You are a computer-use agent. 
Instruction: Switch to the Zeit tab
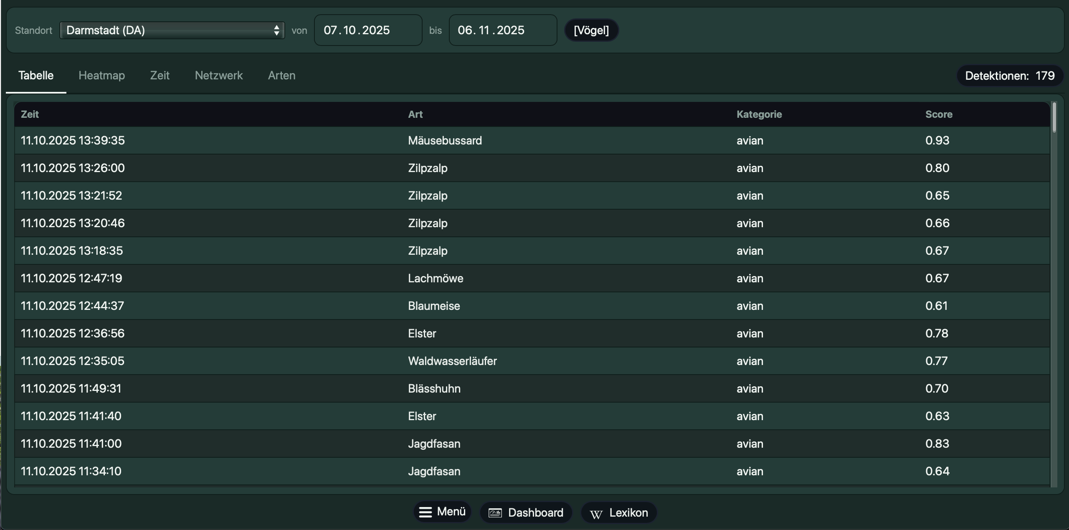point(160,76)
